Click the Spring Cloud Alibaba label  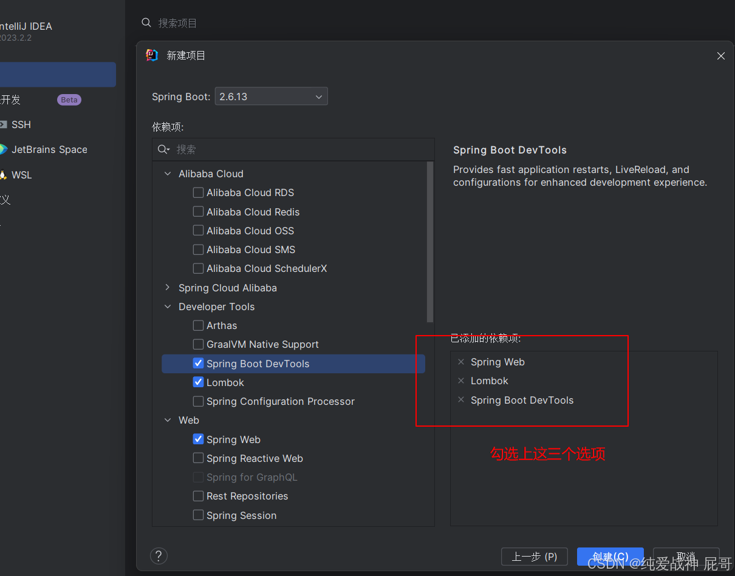pos(228,288)
